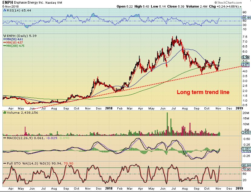Click the 65.44 RSI tag on right axis
The height and width of the screenshot is (192, 251).
pos(246,18)
